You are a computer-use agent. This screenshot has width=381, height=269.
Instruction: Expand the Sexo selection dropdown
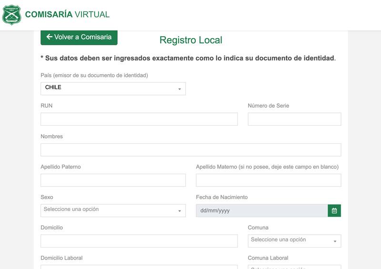pyautogui.click(x=113, y=210)
